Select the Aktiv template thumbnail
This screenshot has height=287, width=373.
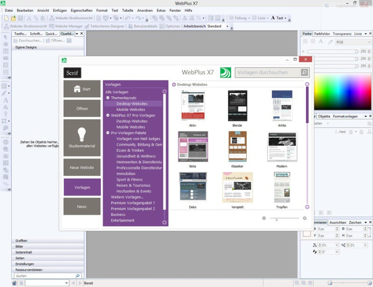(193, 105)
